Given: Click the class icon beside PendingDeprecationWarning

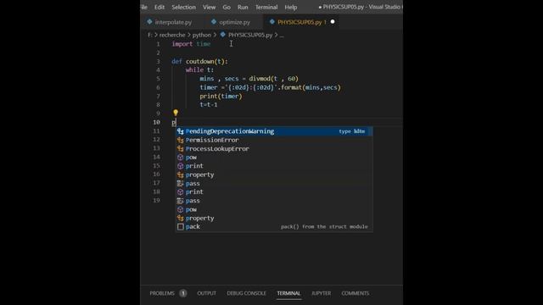Looking at the screenshot, I should (x=180, y=131).
